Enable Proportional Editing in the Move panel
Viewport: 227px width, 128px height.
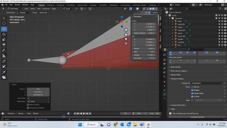pyautogui.click(x=28, y=108)
